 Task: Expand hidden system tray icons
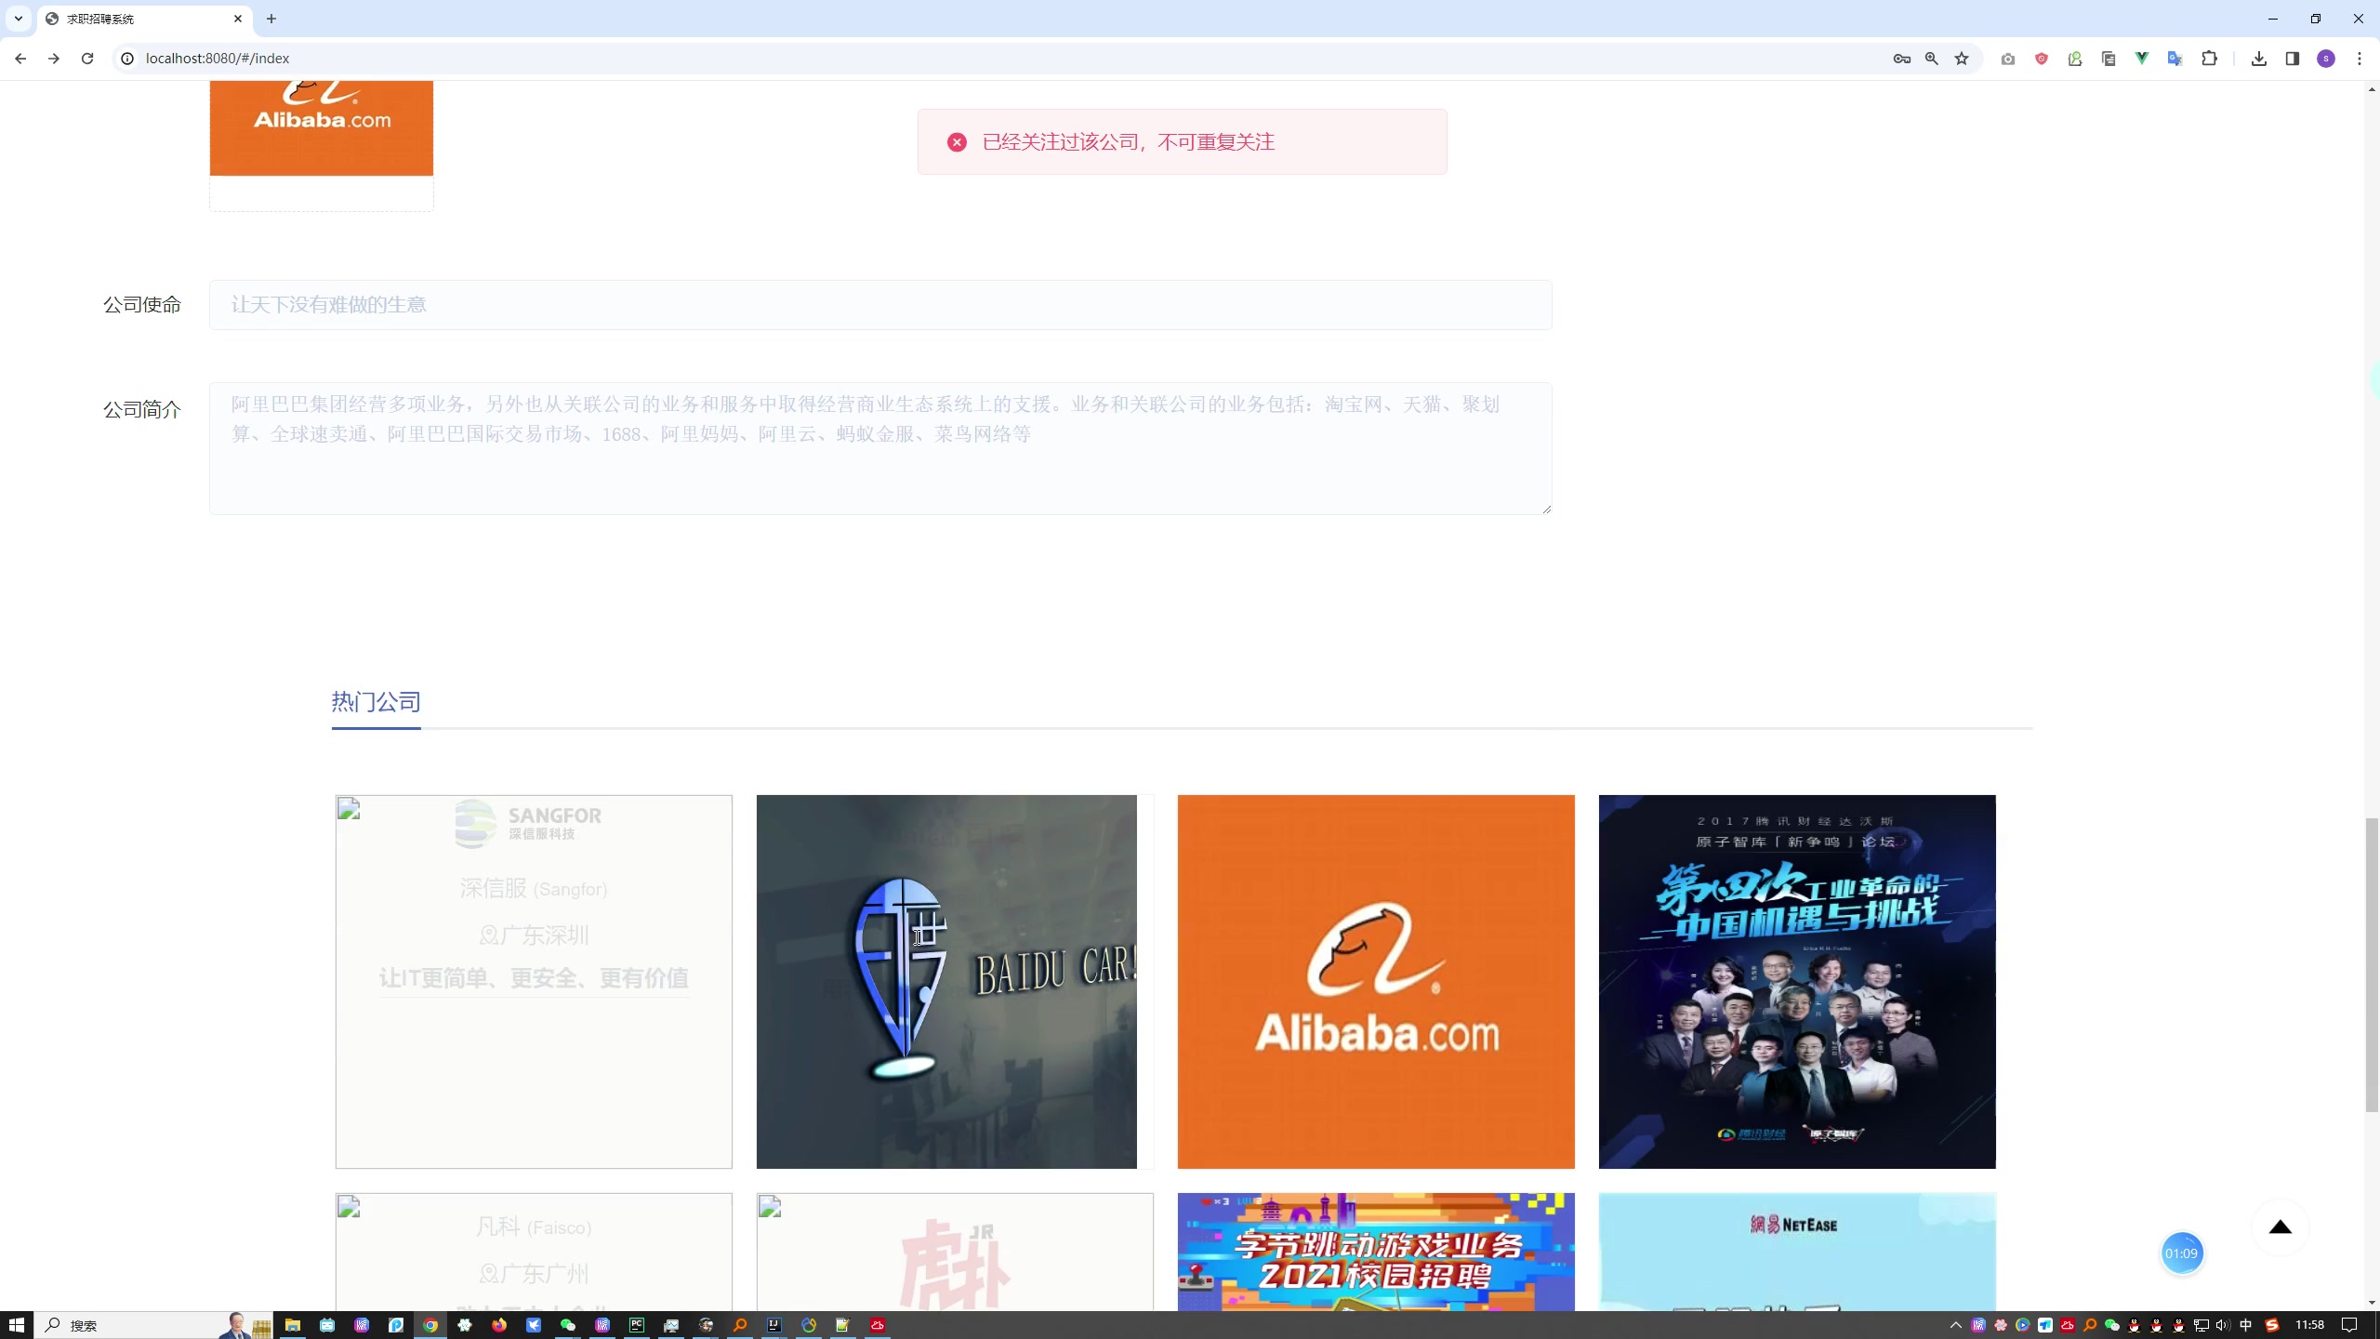1956,1325
